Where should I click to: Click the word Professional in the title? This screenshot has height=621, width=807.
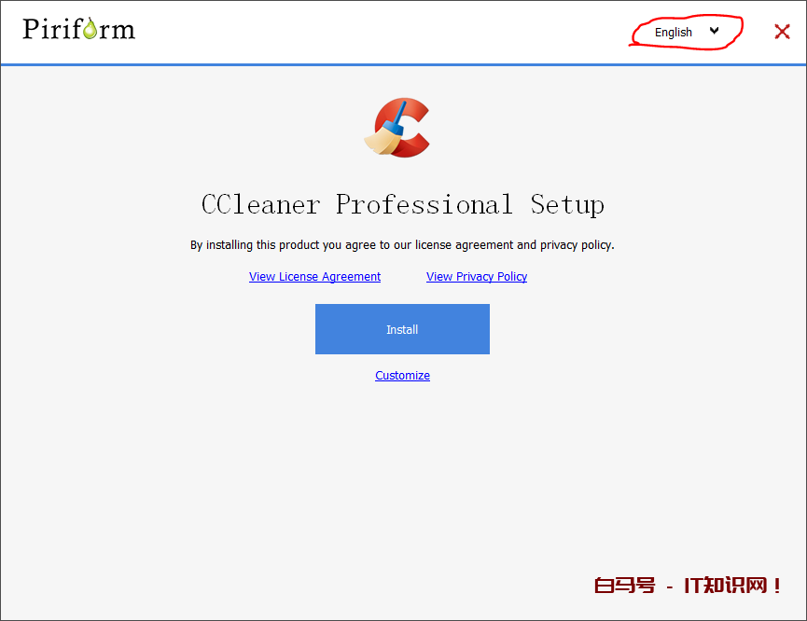point(424,204)
